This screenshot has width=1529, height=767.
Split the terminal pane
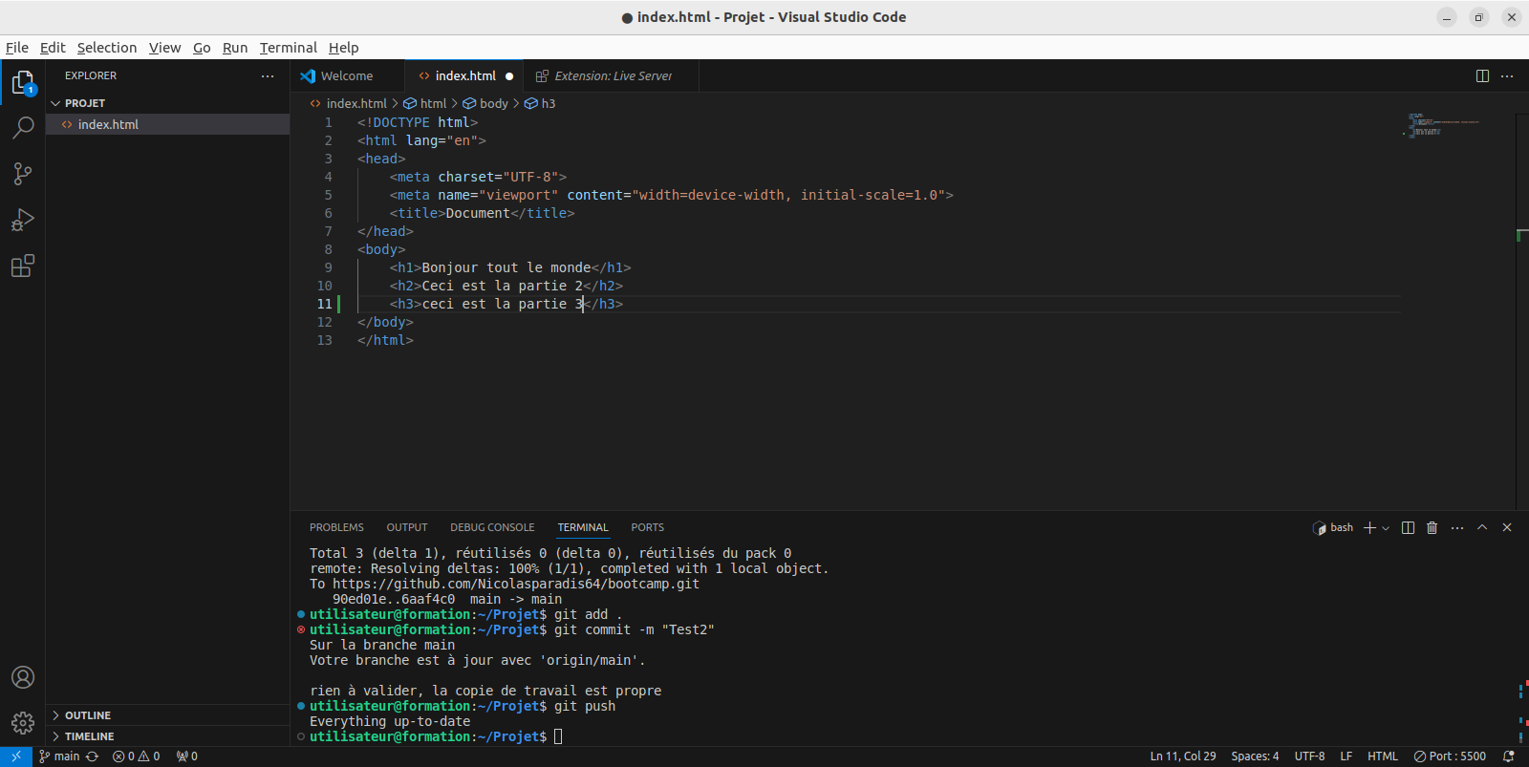tap(1408, 527)
